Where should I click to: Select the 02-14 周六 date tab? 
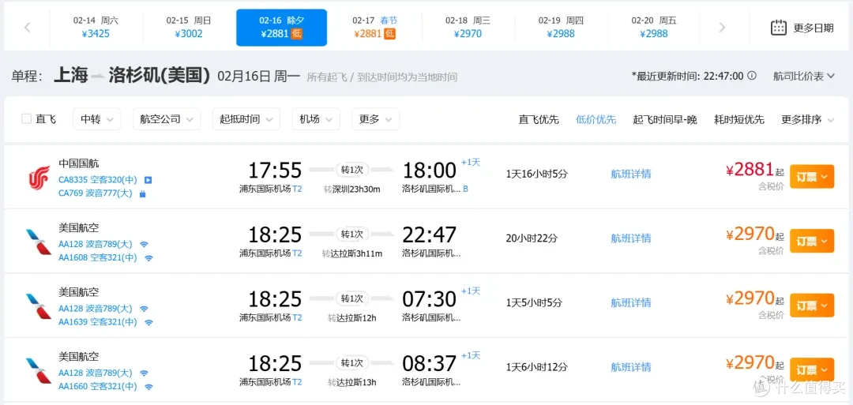pos(96,27)
